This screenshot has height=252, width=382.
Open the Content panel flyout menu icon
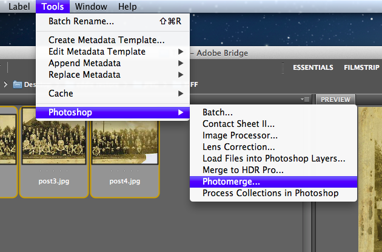click(305, 100)
